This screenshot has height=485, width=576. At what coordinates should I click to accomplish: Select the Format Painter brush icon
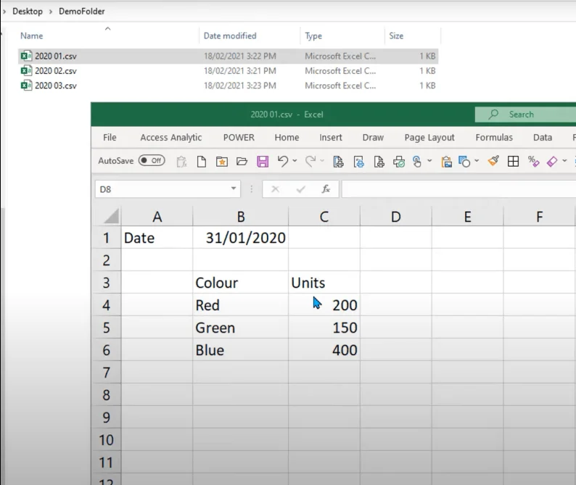coord(493,161)
